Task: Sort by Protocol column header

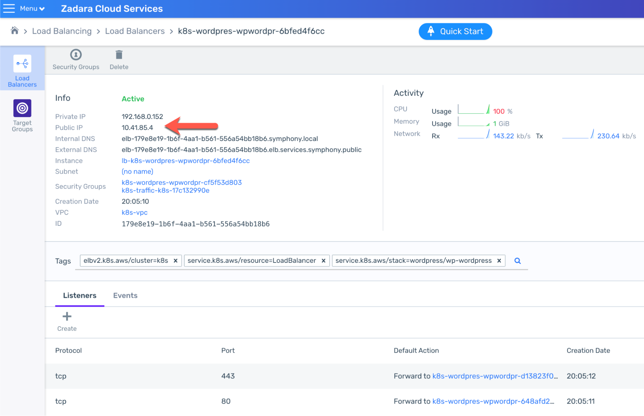Action: pyautogui.click(x=68, y=350)
